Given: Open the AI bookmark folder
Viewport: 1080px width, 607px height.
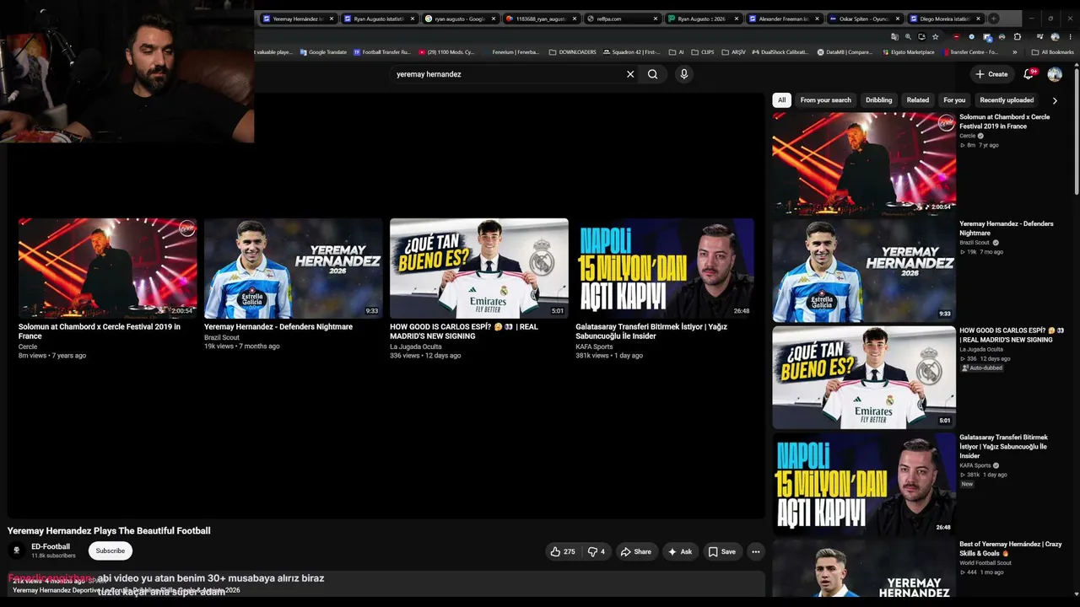Looking at the screenshot, I should (x=677, y=52).
